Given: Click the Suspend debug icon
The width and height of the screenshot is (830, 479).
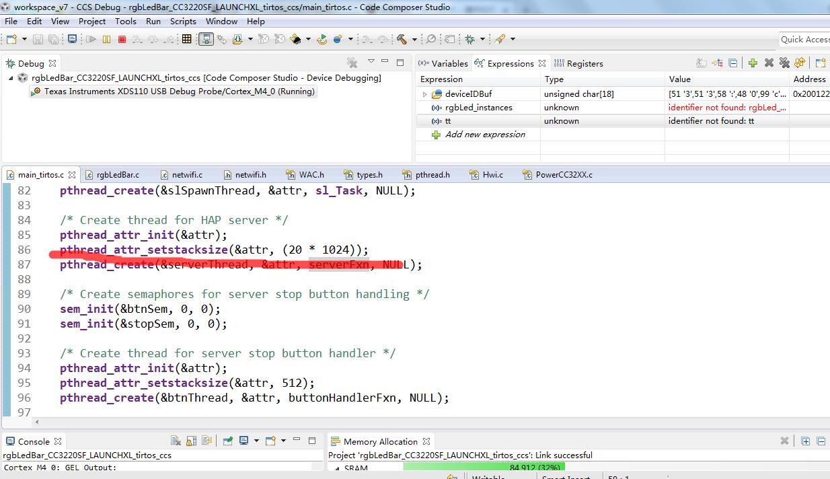Looking at the screenshot, I should point(106,39).
